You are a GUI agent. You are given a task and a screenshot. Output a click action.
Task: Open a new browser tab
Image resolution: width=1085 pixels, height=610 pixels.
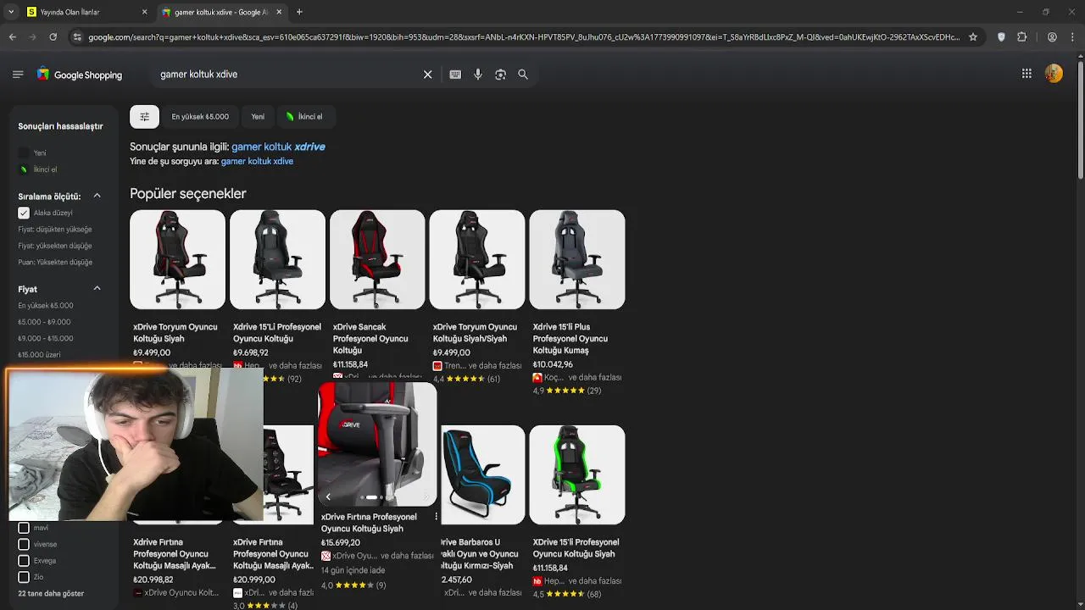[x=299, y=12]
